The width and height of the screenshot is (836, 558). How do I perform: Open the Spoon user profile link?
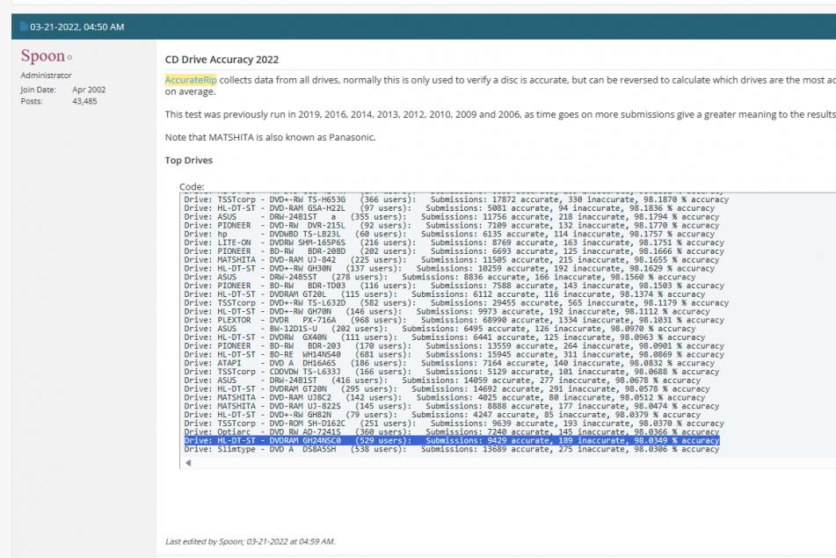(x=41, y=56)
